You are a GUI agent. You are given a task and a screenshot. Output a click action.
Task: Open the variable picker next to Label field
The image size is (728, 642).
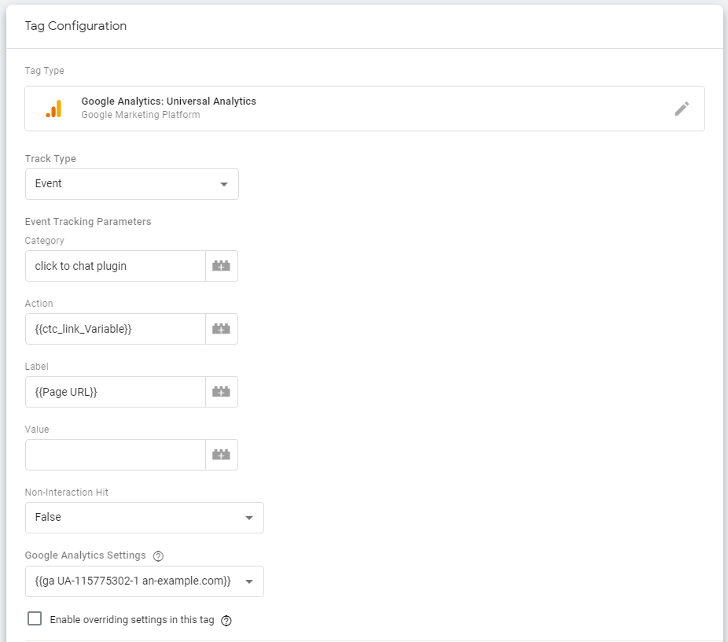pos(222,392)
